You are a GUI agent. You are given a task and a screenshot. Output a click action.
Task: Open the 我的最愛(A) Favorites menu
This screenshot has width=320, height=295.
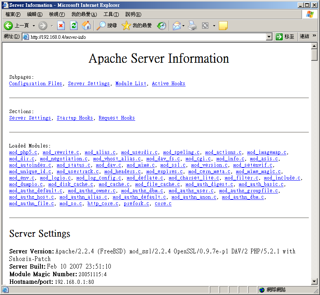tap(84, 14)
